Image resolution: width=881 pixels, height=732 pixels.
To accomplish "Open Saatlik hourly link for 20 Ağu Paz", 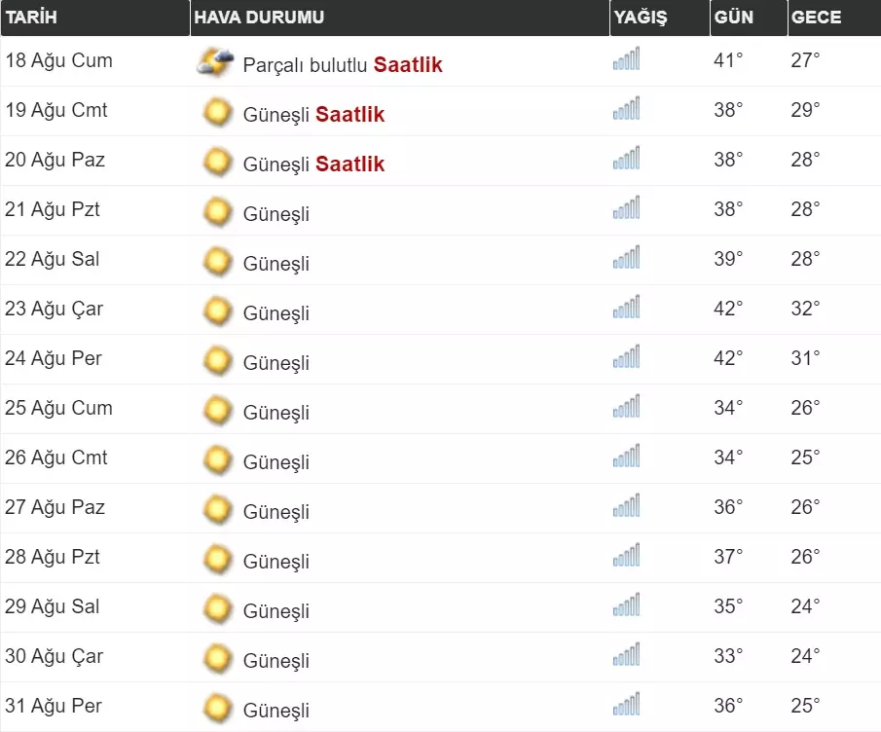I will click(x=349, y=165).
